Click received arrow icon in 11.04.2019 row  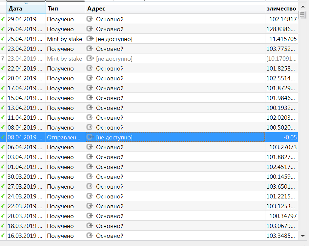click(x=90, y=117)
